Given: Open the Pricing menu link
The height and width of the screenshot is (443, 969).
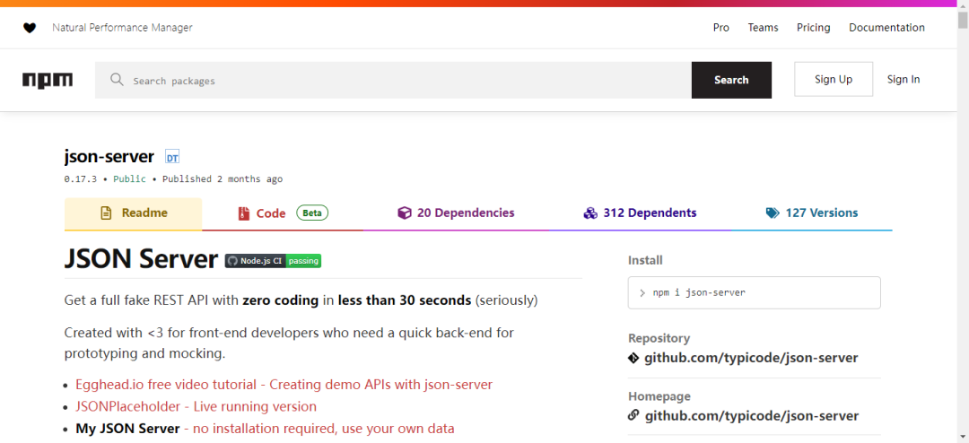Looking at the screenshot, I should pos(813,28).
